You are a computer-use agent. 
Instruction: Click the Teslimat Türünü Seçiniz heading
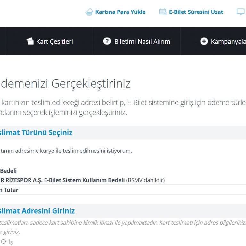pyautogui.click(x=36, y=133)
